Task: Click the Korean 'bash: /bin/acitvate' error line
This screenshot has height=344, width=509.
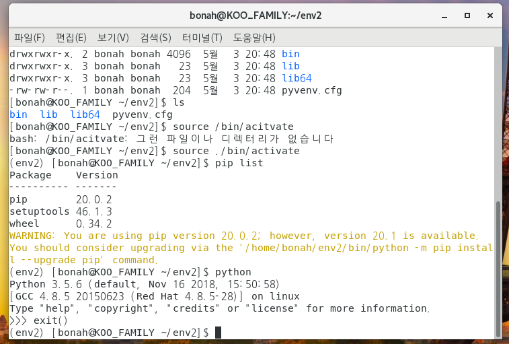Action: coord(171,139)
